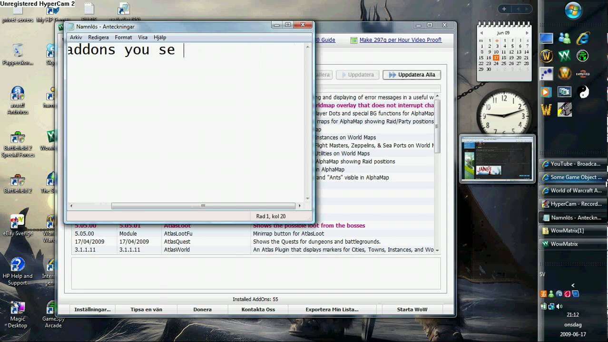Click WowMatrix addon list scroll-down arrow
The image size is (608, 342).
click(x=437, y=250)
